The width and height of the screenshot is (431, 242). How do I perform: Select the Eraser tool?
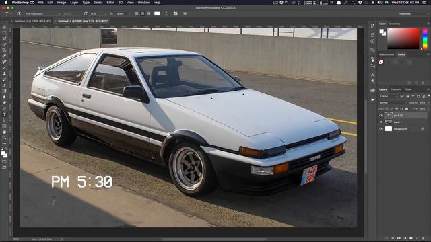(x=4, y=85)
